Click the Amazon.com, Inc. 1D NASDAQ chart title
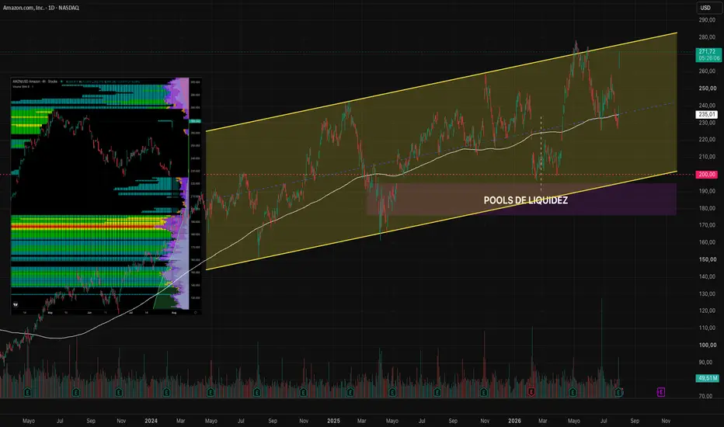 coord(41,8)
